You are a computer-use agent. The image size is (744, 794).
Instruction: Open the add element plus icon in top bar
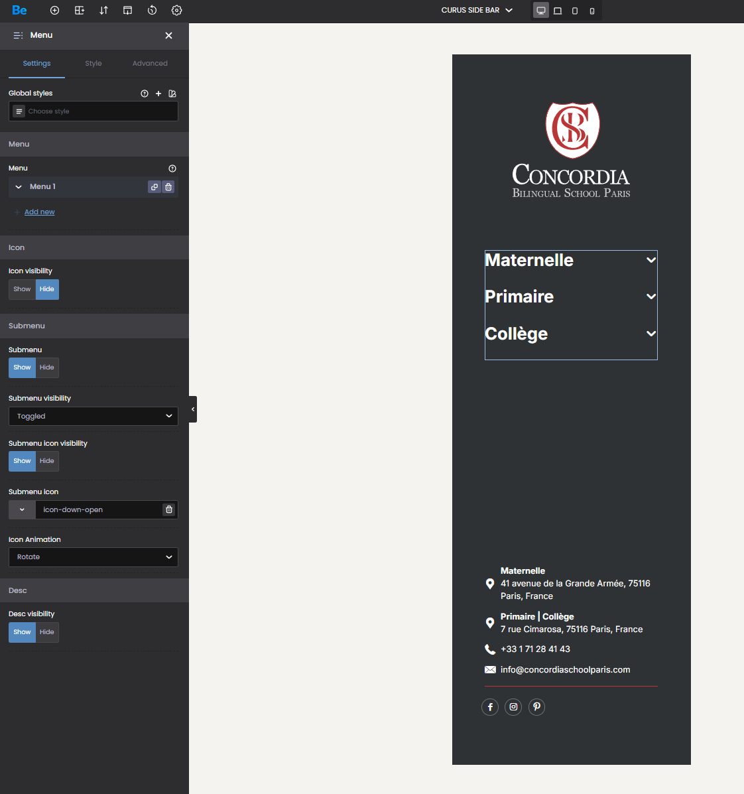point(54,10)
